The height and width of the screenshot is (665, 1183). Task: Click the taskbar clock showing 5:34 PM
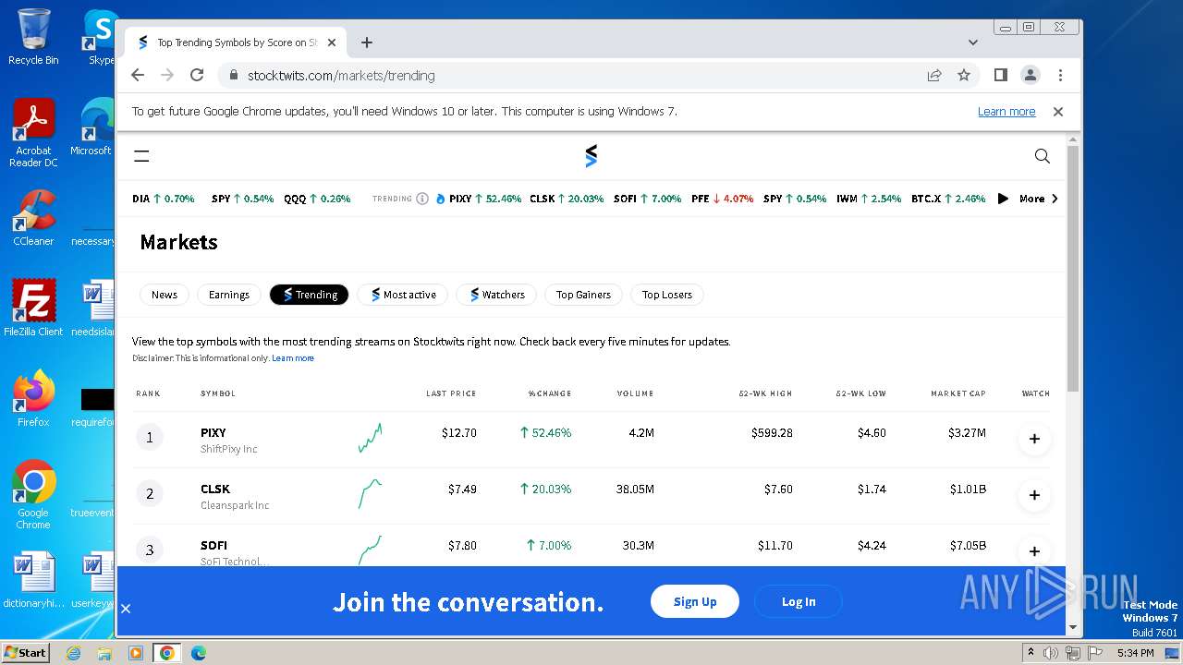(x=1135, y=653)
